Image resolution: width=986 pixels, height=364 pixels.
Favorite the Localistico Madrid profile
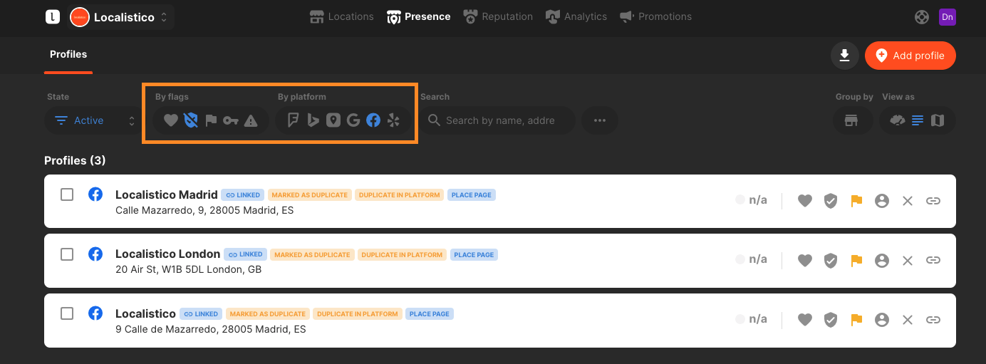coord(805,201)
